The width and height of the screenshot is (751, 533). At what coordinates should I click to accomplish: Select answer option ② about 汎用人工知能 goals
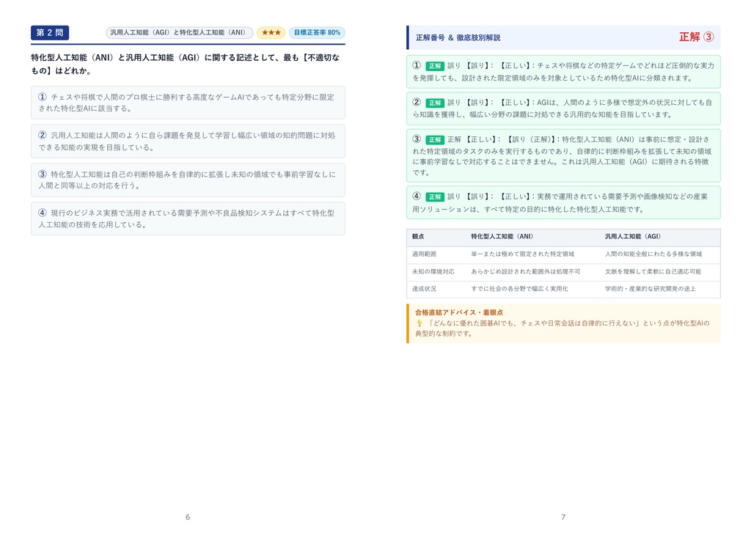188,141
